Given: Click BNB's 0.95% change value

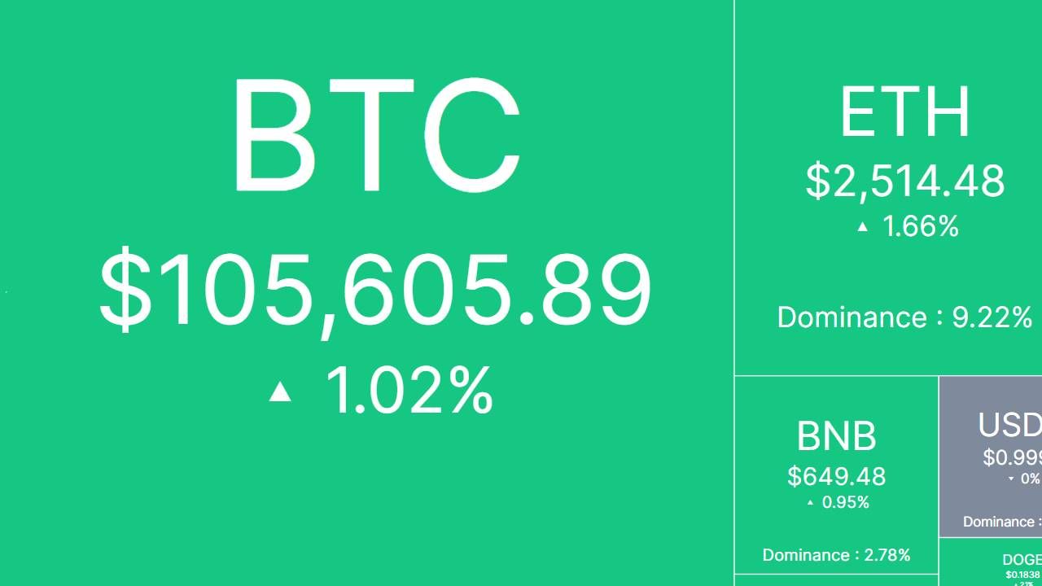Looking at the screenshot, I should (x=845, y=502).
